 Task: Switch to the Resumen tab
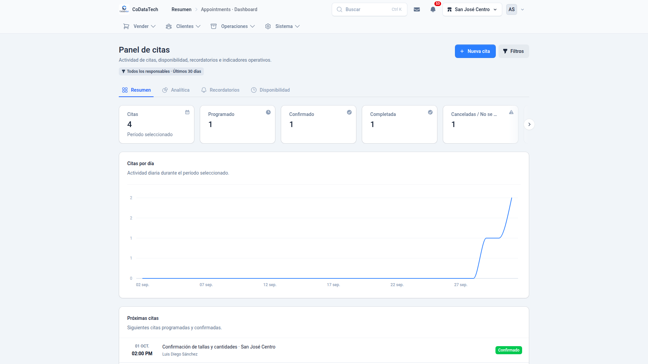tap(136, 90)
